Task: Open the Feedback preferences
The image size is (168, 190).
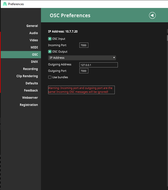Action: [31, 91]
